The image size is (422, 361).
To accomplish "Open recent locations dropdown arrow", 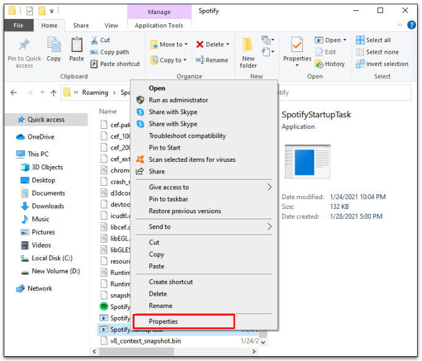I will (x=42, y=93).
